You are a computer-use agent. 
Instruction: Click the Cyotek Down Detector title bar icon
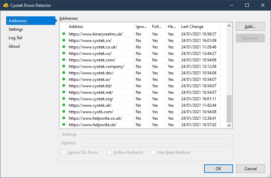[6, 5]
